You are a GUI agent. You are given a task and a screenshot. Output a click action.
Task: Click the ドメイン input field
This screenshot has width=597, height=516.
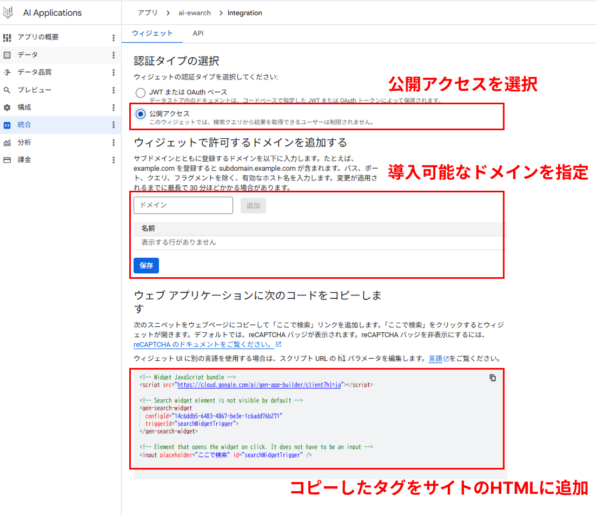183,205
